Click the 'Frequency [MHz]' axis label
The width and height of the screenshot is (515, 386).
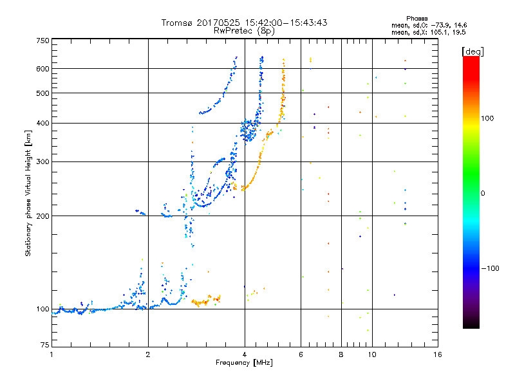244,363
